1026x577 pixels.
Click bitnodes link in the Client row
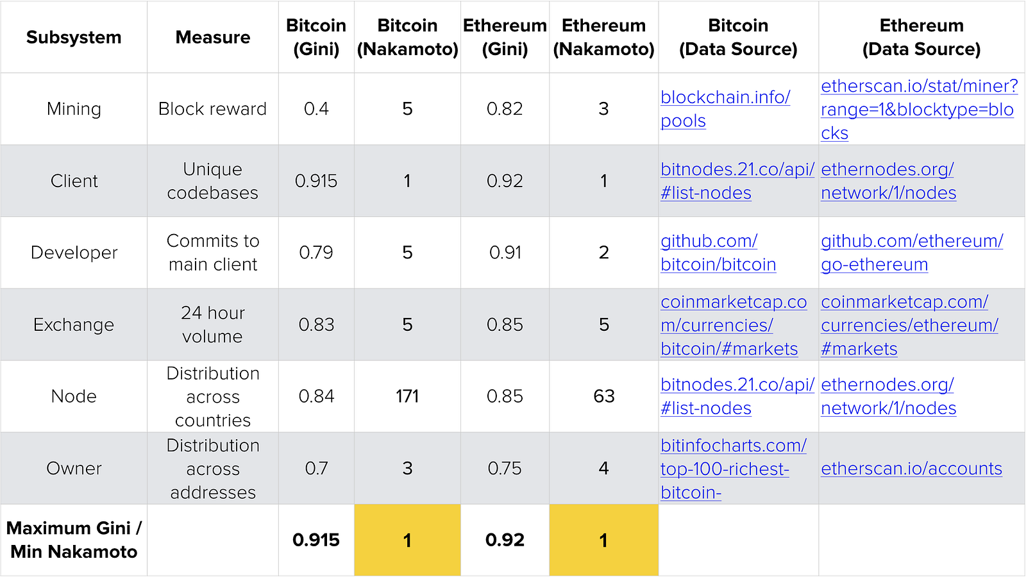(x=737, y=170)
